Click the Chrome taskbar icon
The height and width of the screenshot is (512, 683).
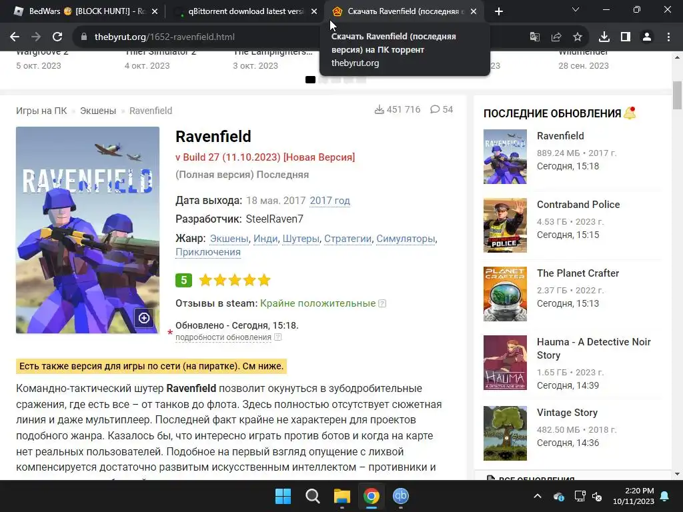[x=371, y=496]
